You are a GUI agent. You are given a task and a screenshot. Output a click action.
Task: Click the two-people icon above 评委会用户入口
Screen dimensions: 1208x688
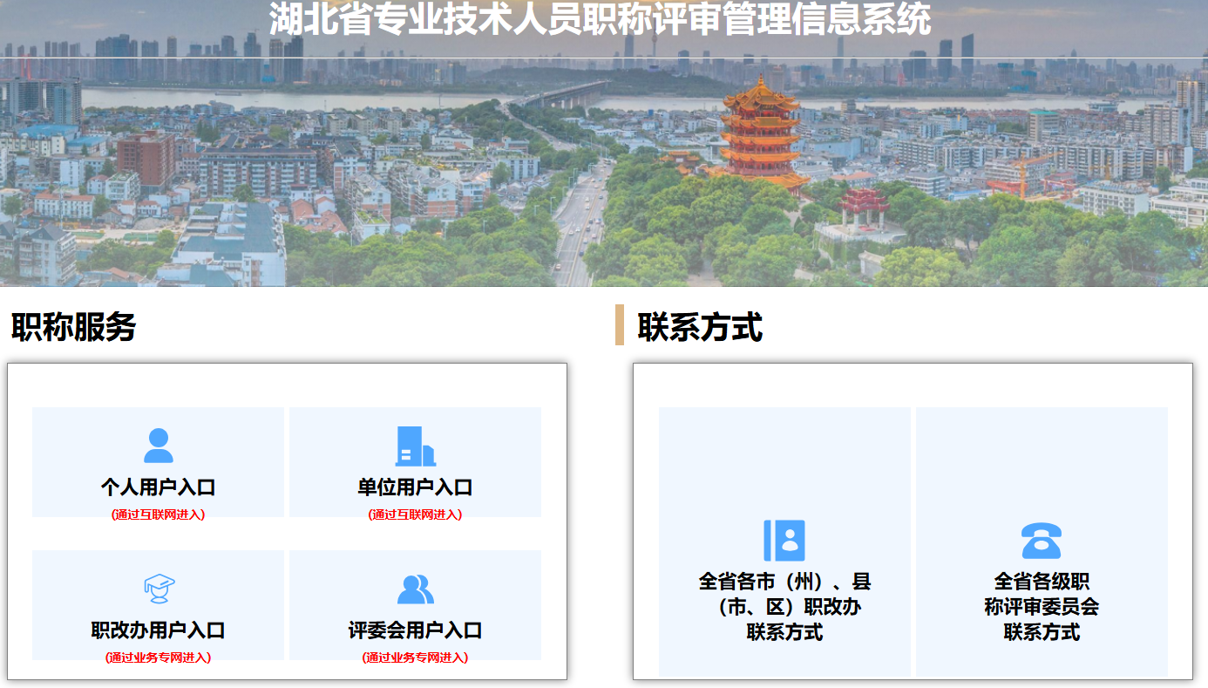point(416,589)
